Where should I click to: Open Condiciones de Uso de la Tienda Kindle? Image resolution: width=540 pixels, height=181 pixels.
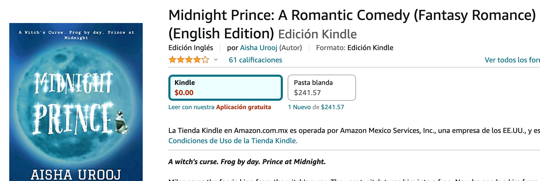tap(233, 141)
